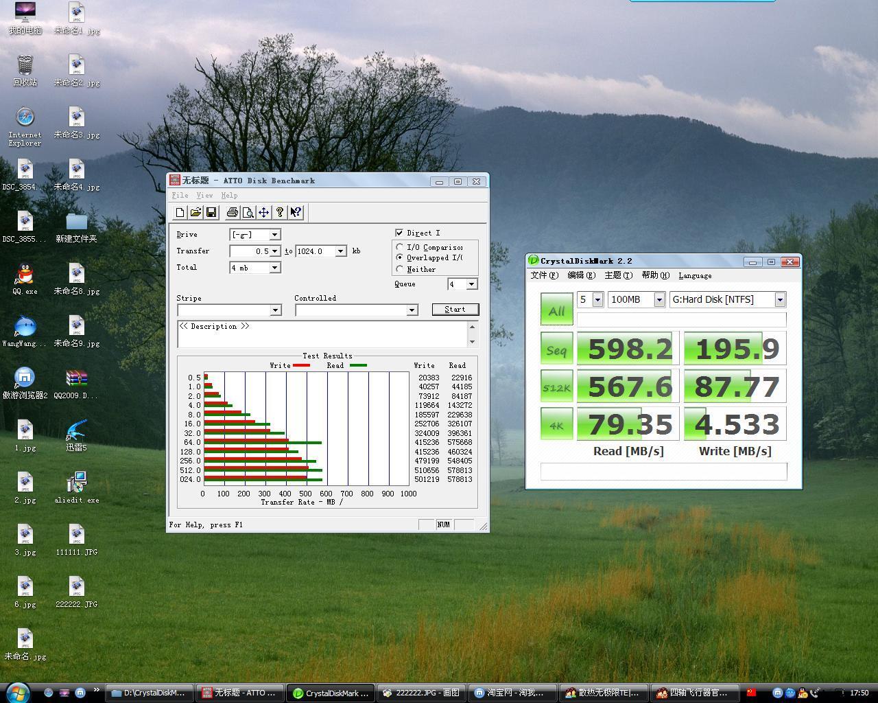
Task: Click the green All button in CrystalDiskMark
Action: (x=556, y=310)
